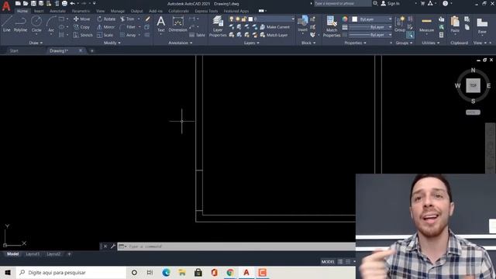Switch to the Annotate ribbon tab
Viewport: 496px width, 279px height.
tap(57, 11)
